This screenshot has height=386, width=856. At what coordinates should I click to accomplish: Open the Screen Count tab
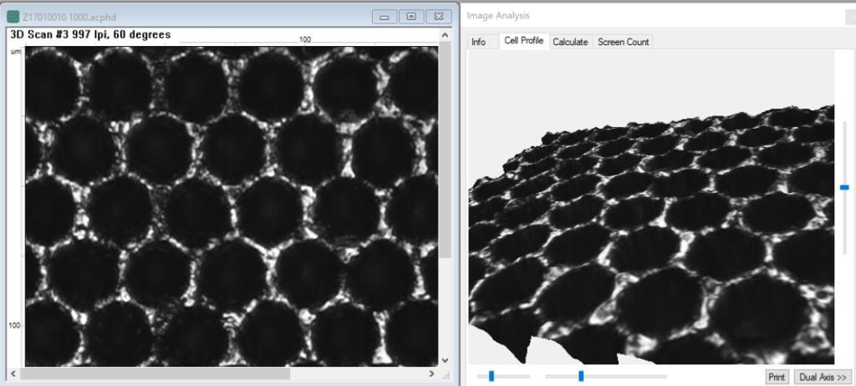623,42
